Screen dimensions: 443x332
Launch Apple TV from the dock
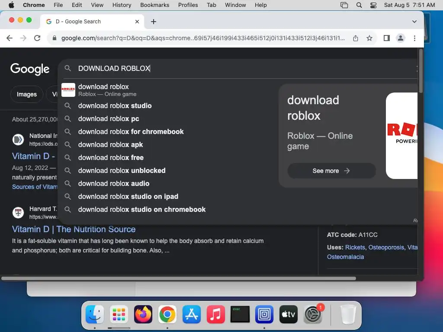coord(289,314)
